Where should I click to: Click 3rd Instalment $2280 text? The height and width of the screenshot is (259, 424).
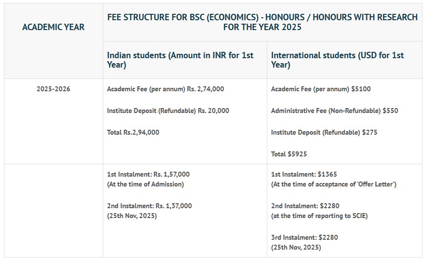tap(304, 237)
